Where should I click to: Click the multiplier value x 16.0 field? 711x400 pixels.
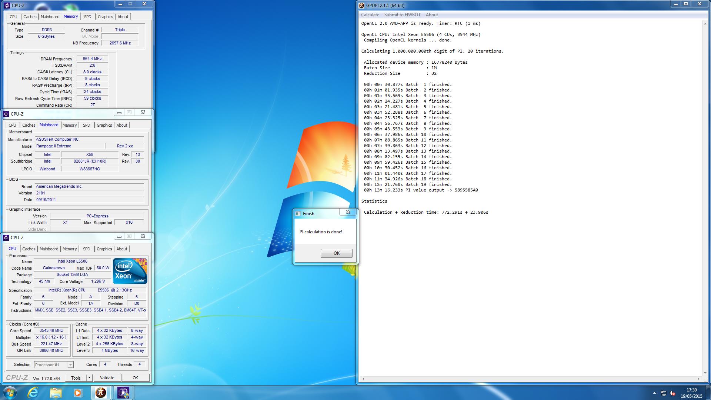[x=51, y=337]
